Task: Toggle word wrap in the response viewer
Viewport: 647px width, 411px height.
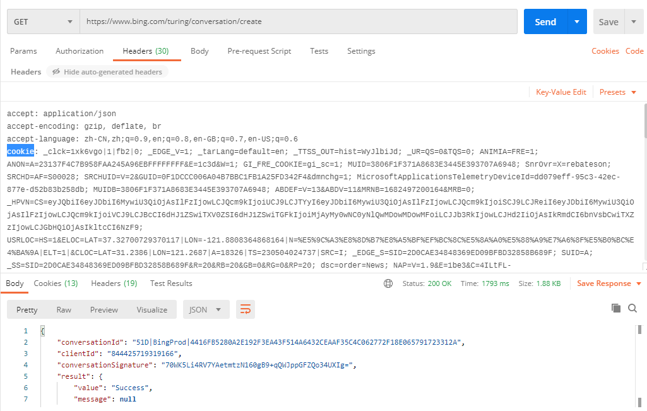Action: [246, 309]
